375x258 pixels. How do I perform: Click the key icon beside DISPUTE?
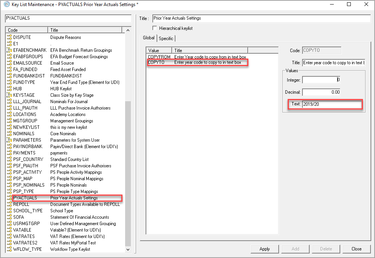9,37
